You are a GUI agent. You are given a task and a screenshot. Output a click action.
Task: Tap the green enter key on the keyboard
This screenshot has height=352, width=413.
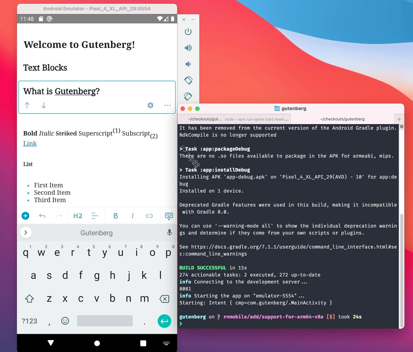click(x=164, y=321)
